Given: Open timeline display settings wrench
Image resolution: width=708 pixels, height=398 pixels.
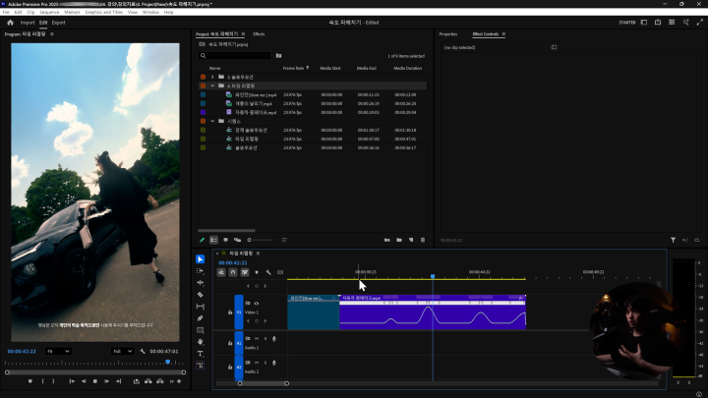Looking at the screenshot, I should point(268,272).
